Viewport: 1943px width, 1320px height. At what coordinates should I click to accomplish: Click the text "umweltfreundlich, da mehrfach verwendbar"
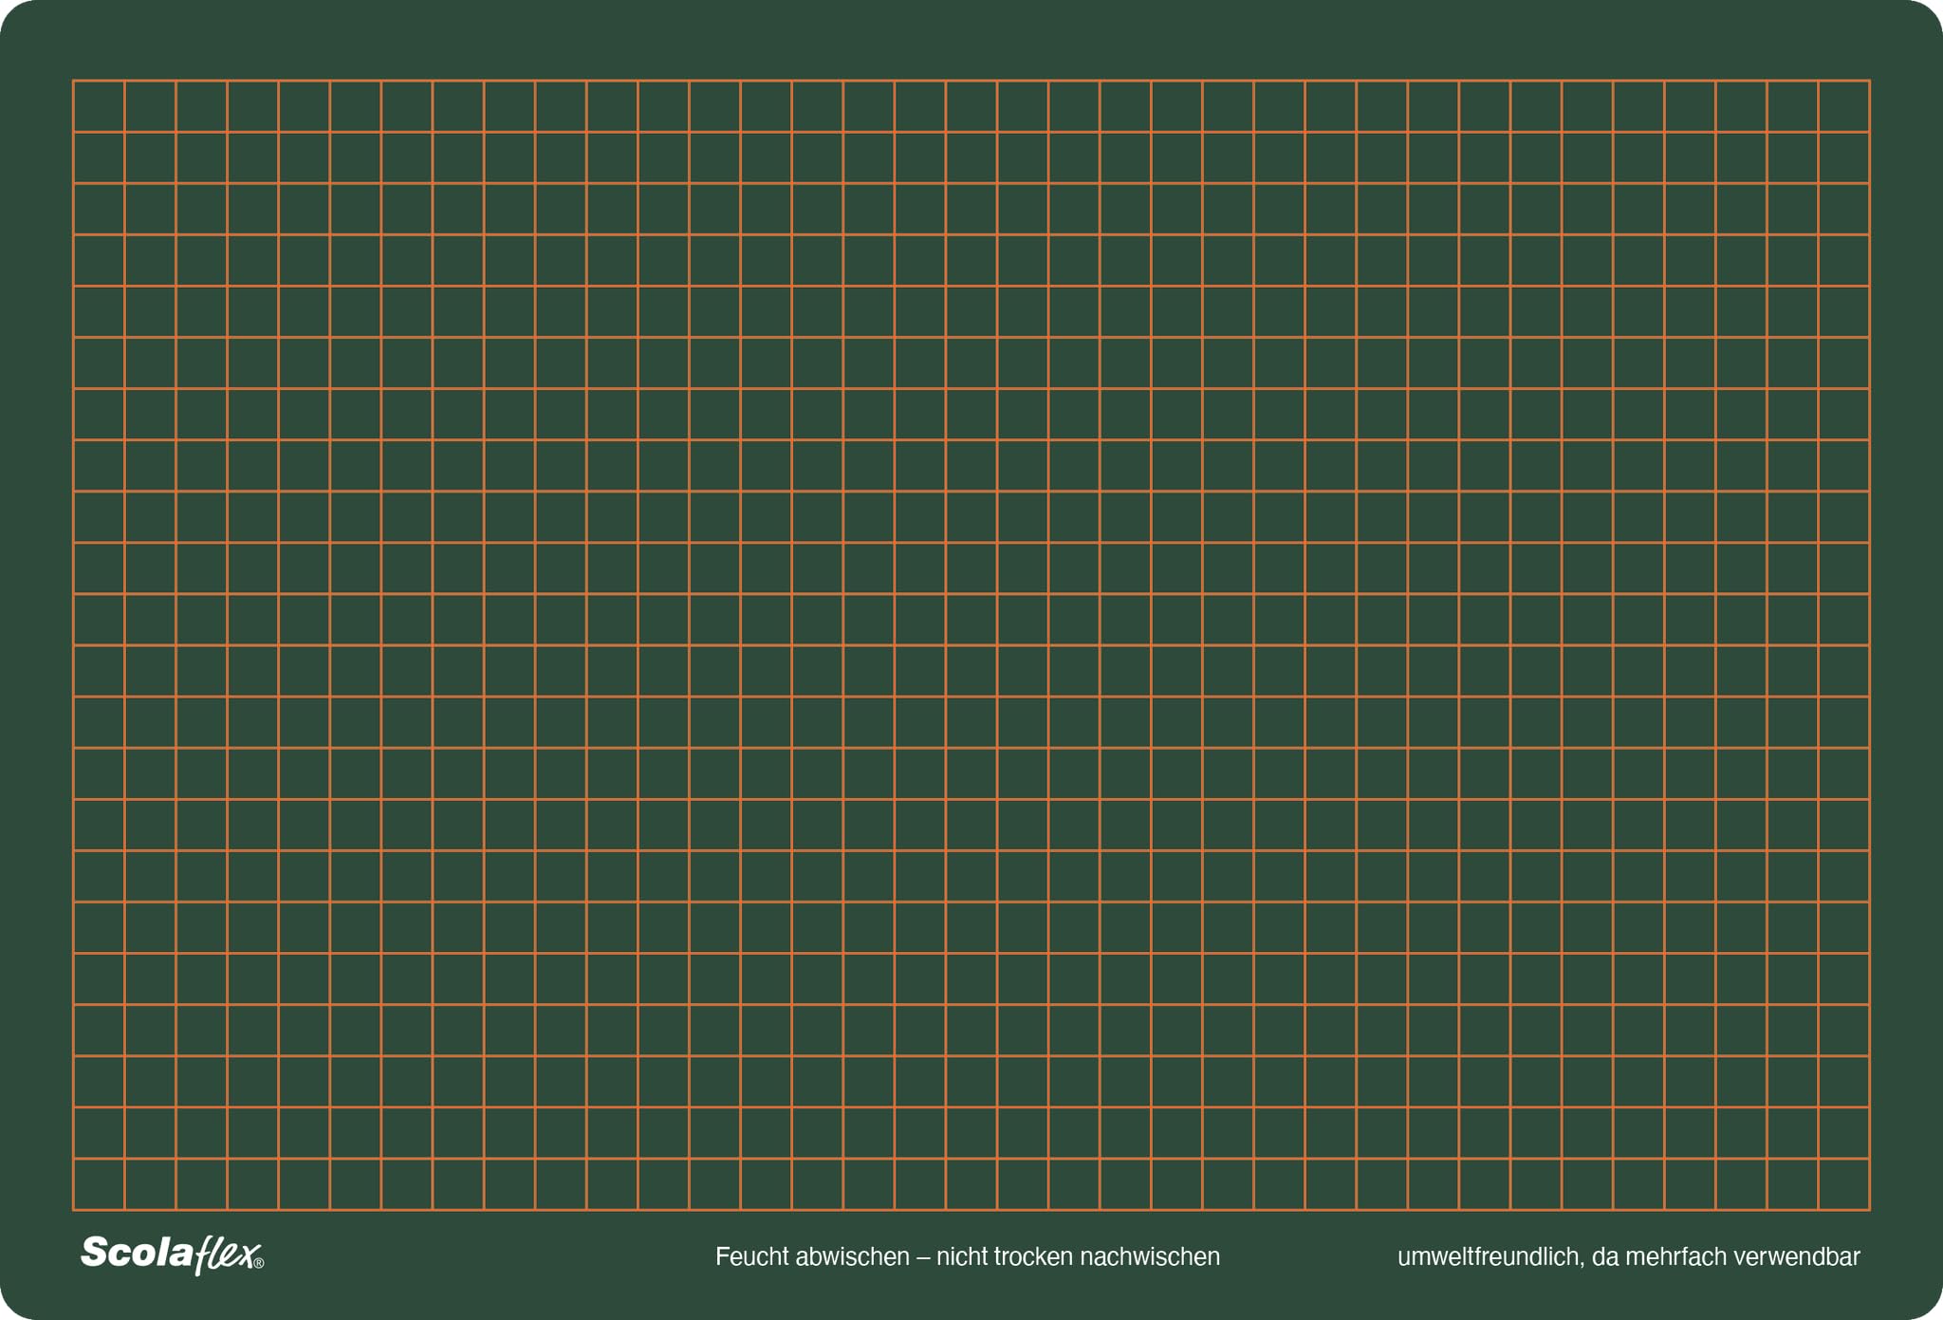click(x=1629, y=1256)
